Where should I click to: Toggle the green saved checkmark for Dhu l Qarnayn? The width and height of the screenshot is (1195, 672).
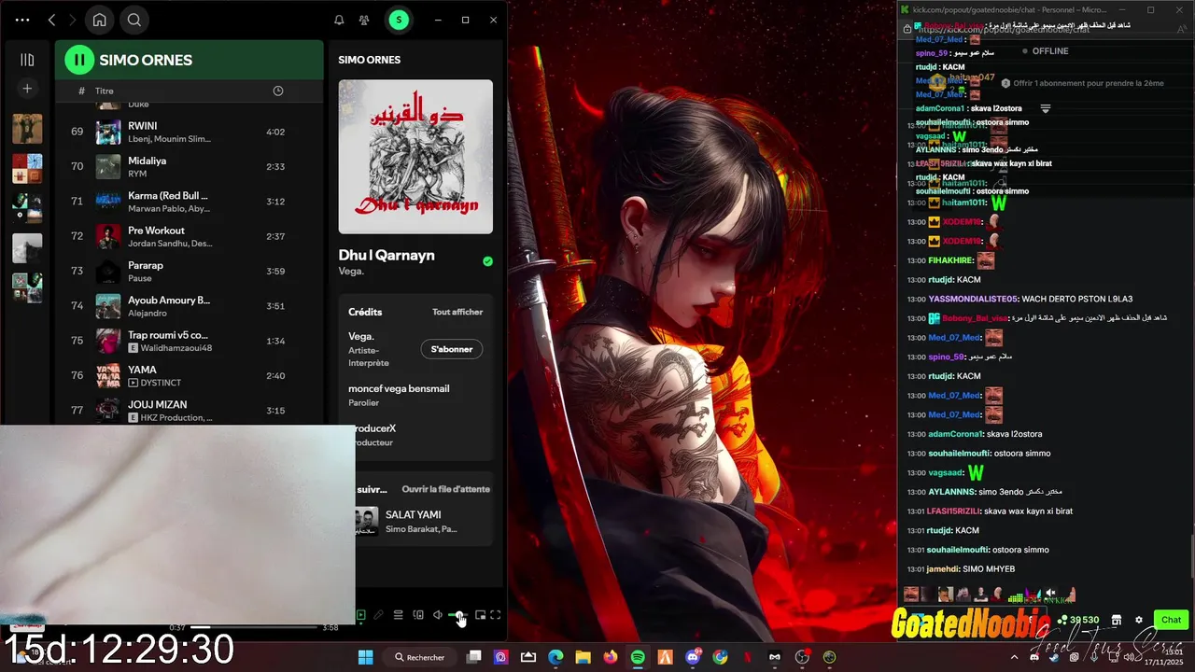pyautogui.click(x=487, y=261)
